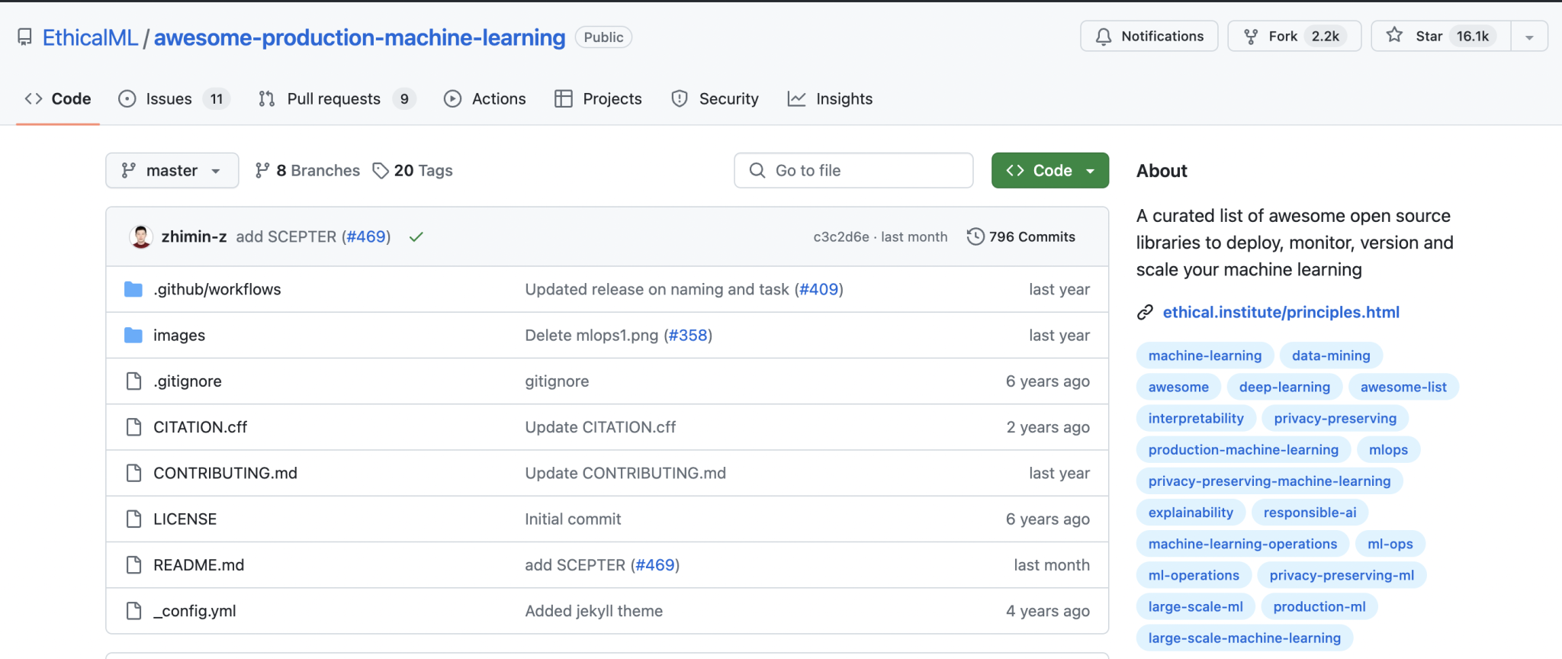Open the awesome-production-machine-learning repository link

pyautogui.click(x=360, y=37)
